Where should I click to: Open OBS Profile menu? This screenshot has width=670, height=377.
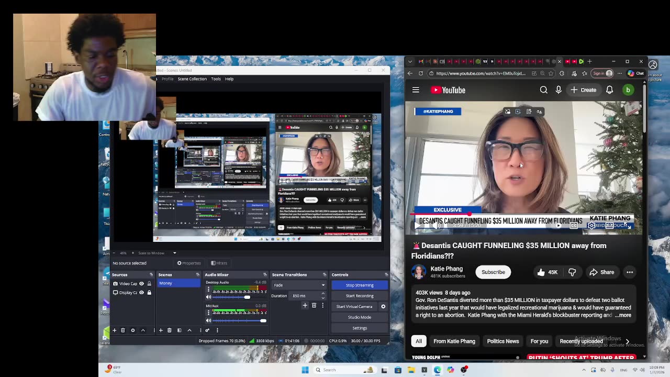[x=167, y=79]
